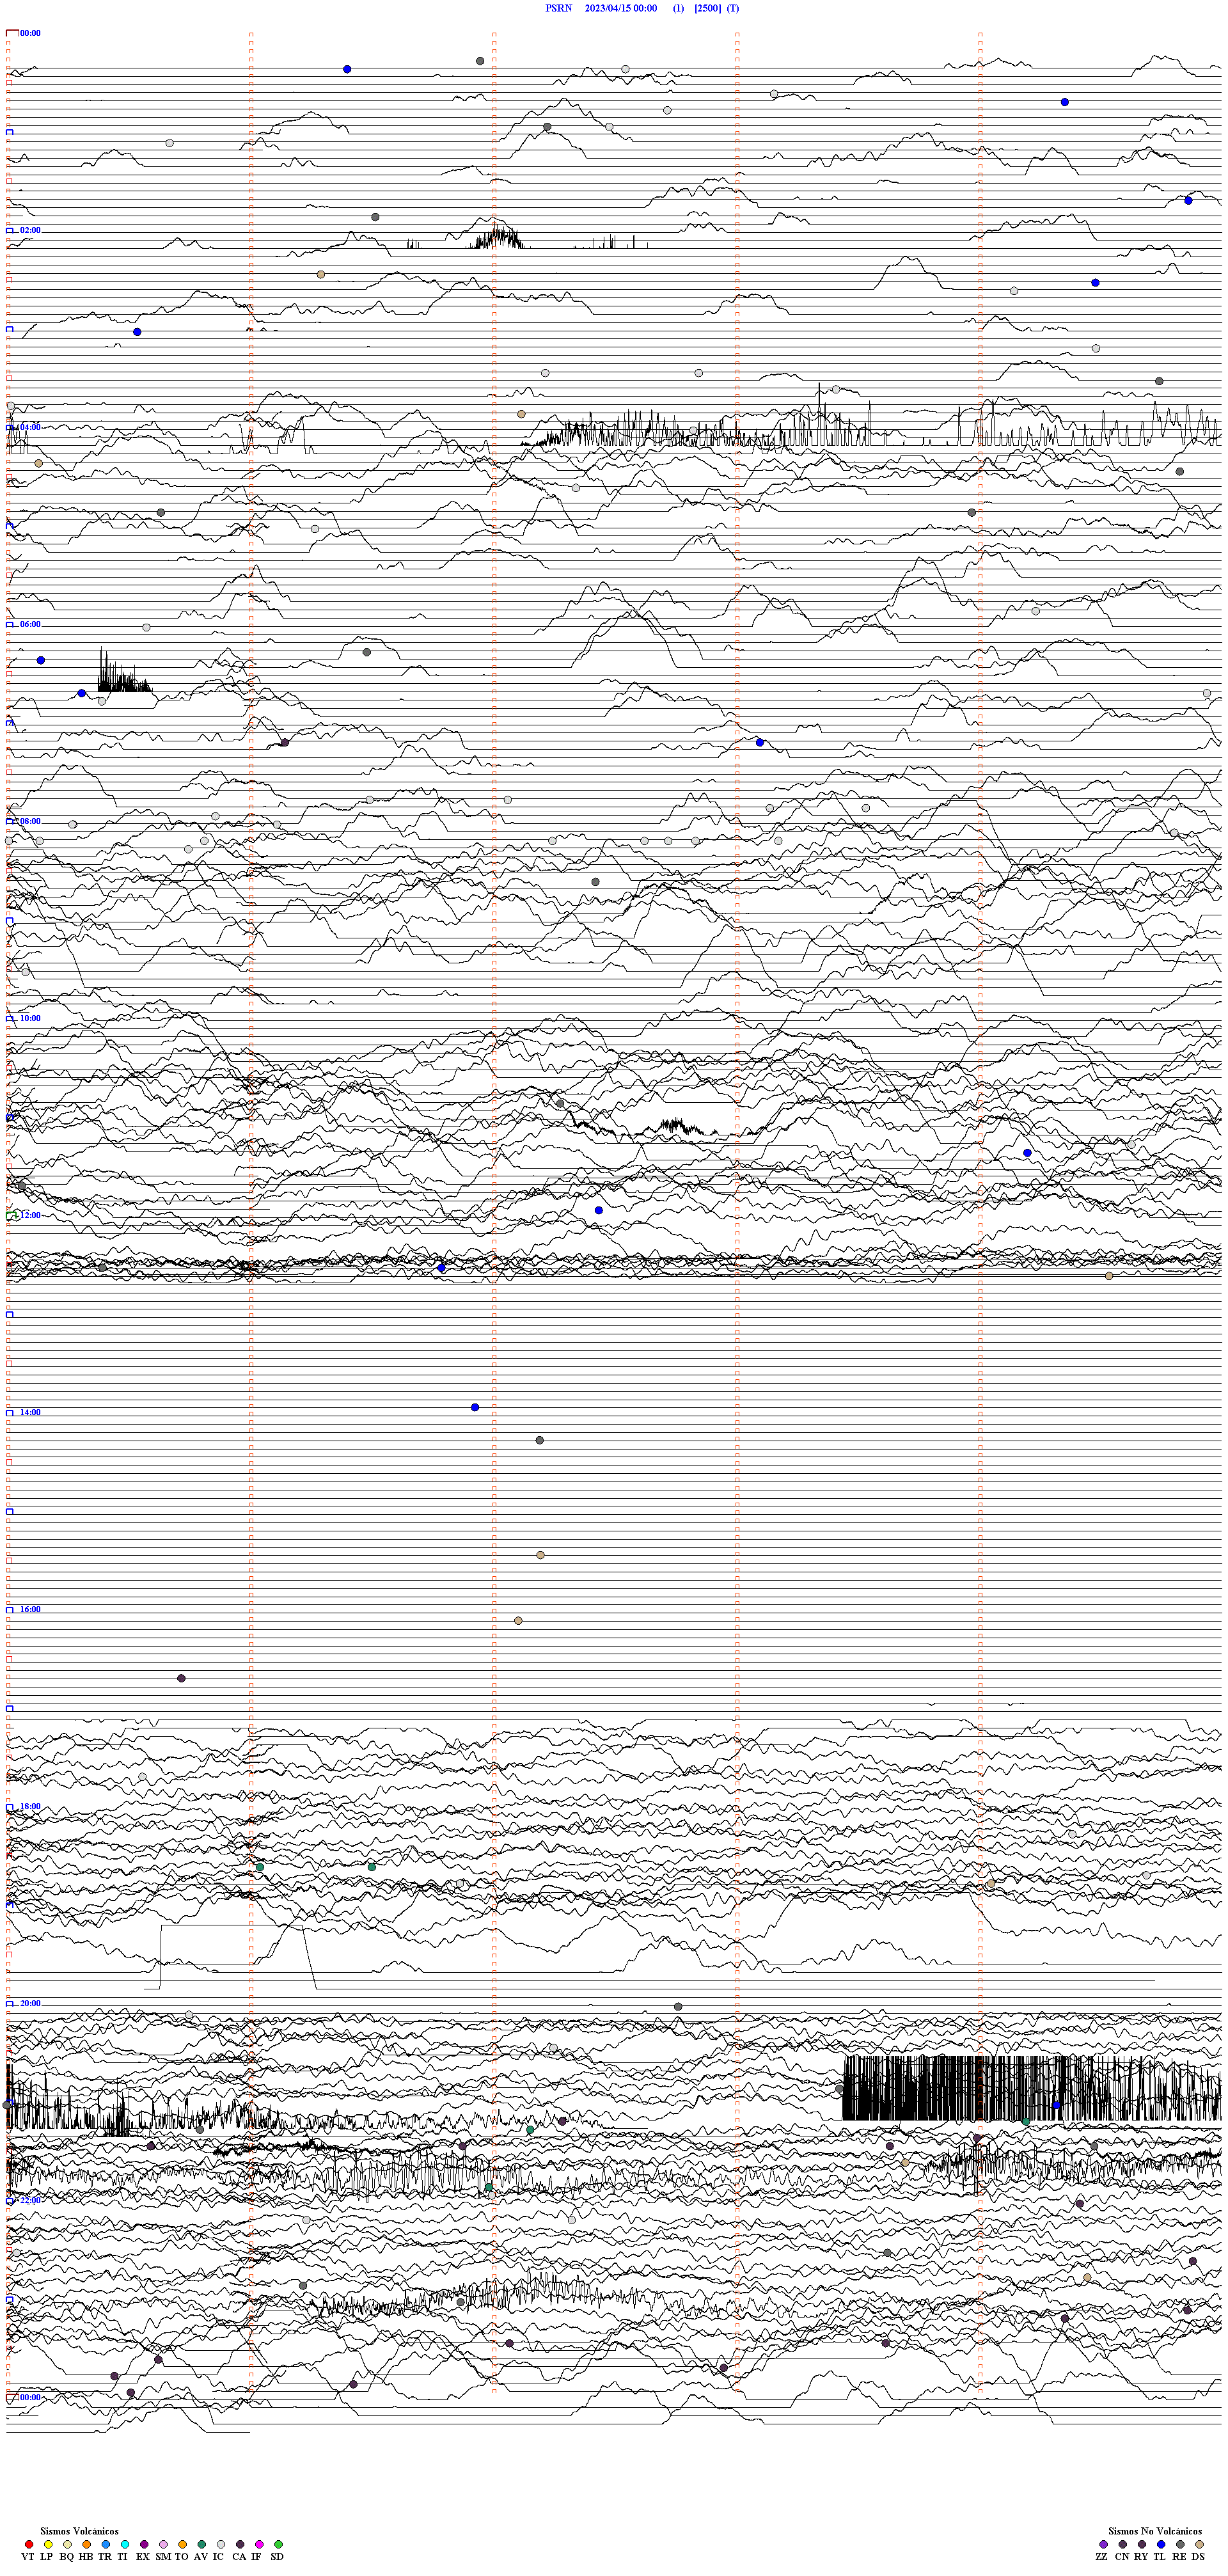1228x2576 pixels.
Task: Click the yellow LP legend swatch
Action: pyautogui.click(x=48, y=2544)
